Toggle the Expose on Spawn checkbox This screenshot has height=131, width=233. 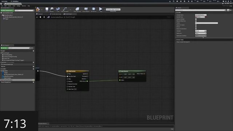[x=196, y=25]
